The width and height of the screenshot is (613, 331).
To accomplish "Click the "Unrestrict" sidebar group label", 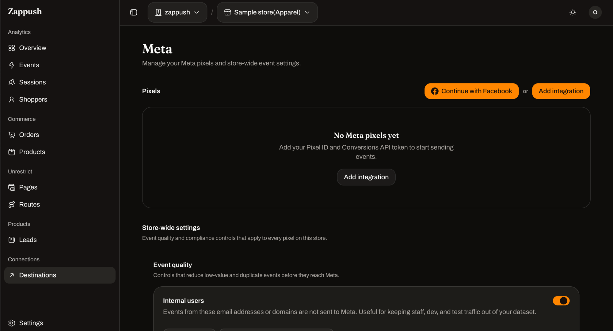I will pyautogui.click(x=20, y=172).
